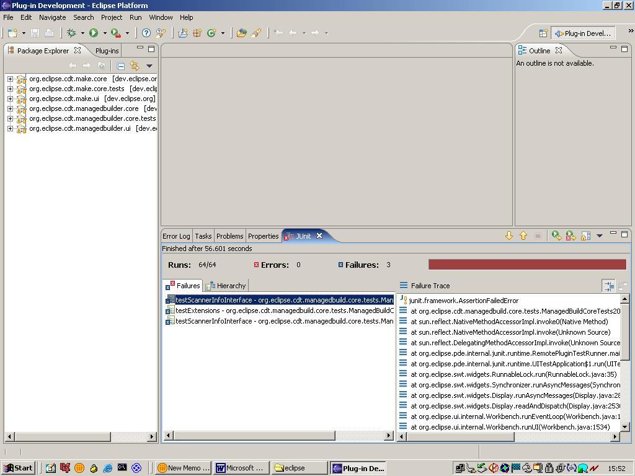The height and width of the screenshot is (476, 635).
Task: Switch to JUnit Hierarchy tab
Action: (226, 286)
